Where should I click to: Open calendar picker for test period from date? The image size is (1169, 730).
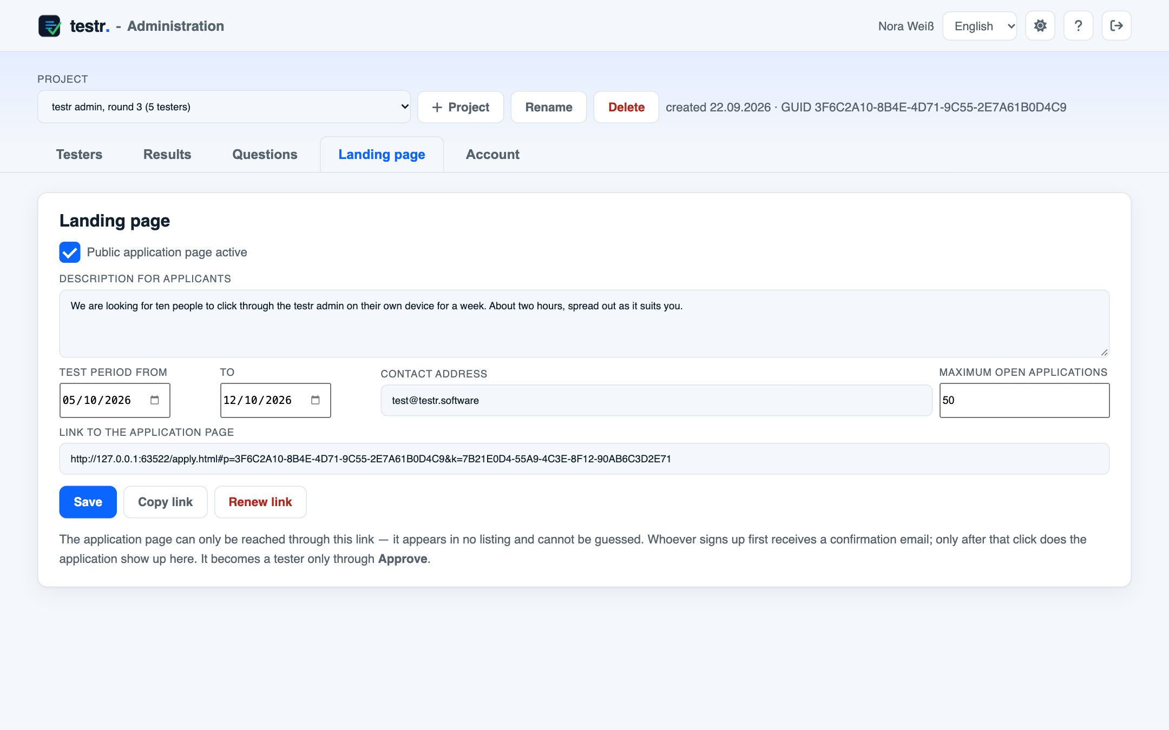pos(155,400)
